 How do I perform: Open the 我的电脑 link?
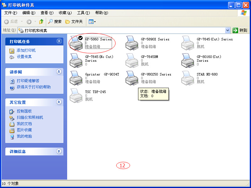[24, 136]
